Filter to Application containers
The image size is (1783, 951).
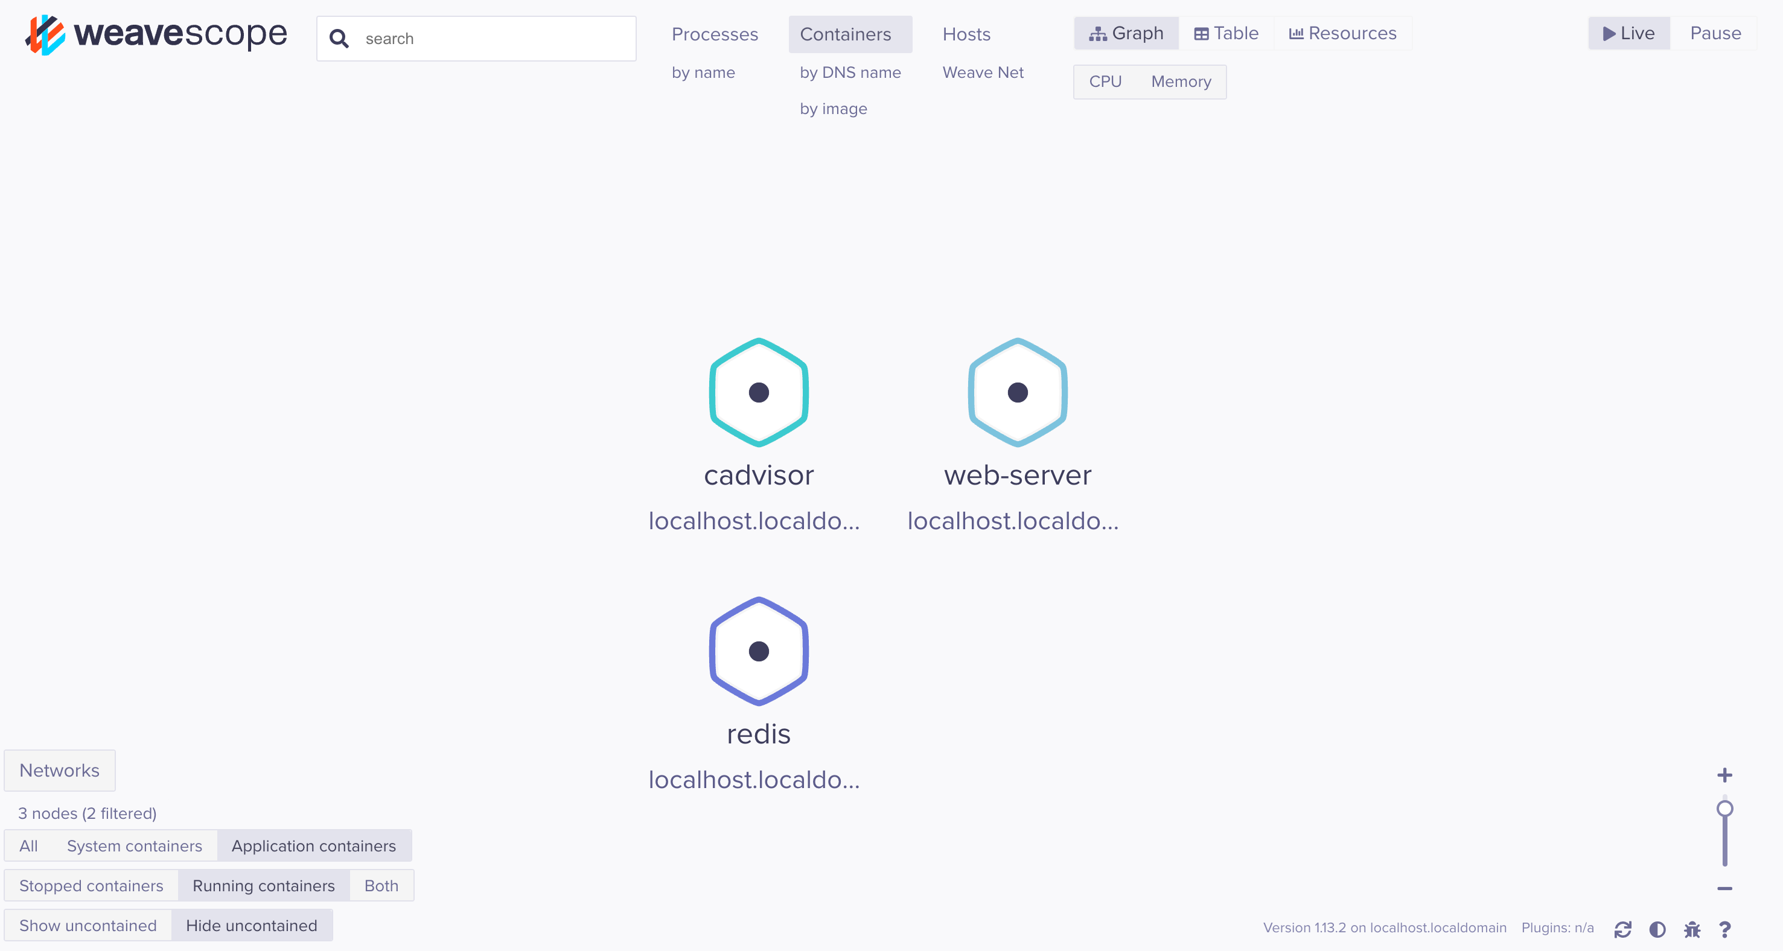point(313,846)
